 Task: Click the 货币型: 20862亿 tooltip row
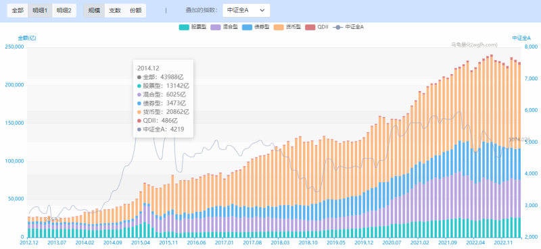click(163, 112)
